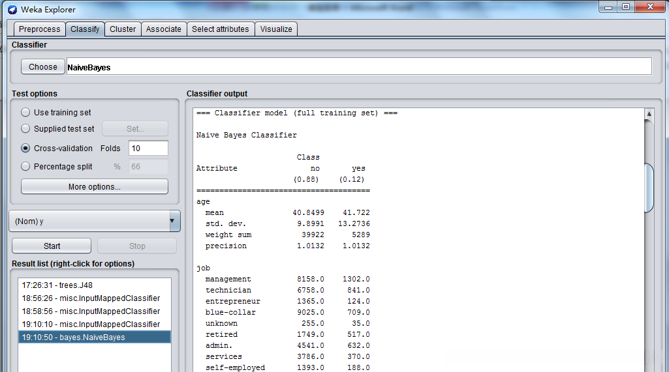This screenshot has width=669, height=372.
Task: Select the Use training set option
Action: pos(26,112)
